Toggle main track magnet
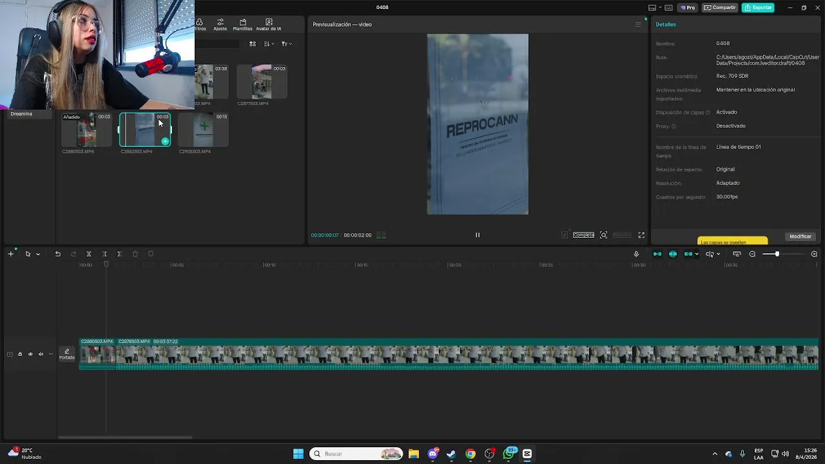Viewport: 825px width, 464px height. [x=657, y=254]
